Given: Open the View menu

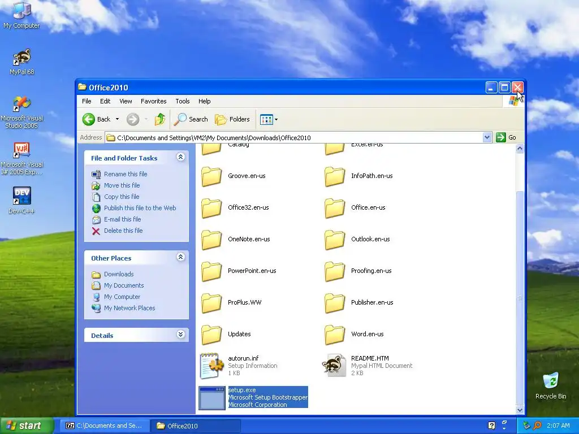Looking at the screenshot, I should coord(126,101).
